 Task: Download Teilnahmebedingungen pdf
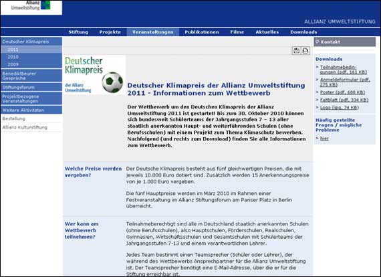(344, 70)
